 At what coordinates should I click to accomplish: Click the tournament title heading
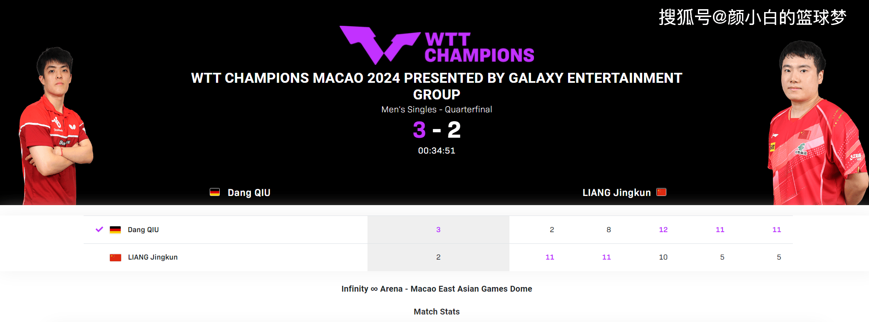click(x=437, y=86)
